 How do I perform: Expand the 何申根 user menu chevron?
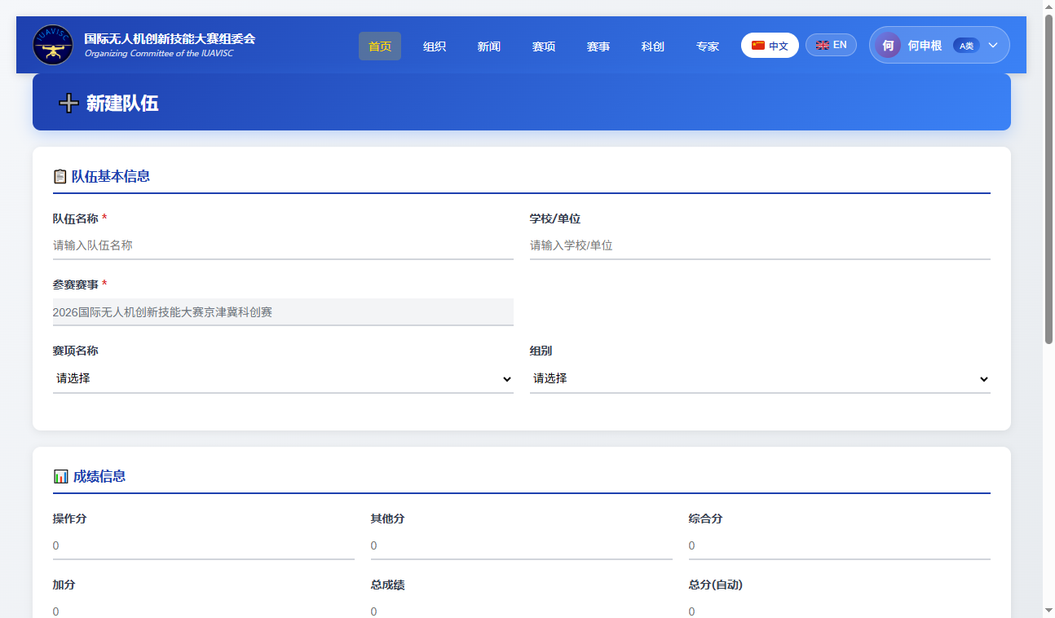[993, 46]
